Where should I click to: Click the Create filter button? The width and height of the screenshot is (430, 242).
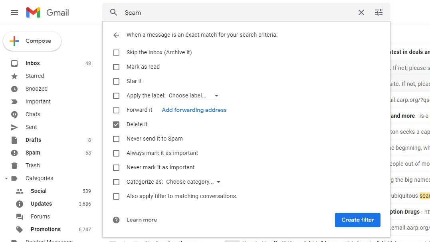[x=357, y=220]
